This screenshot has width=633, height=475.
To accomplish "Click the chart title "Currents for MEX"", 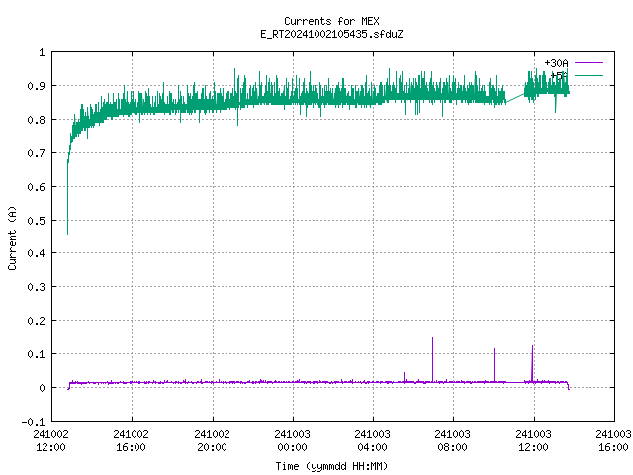I will pos(331,21).
